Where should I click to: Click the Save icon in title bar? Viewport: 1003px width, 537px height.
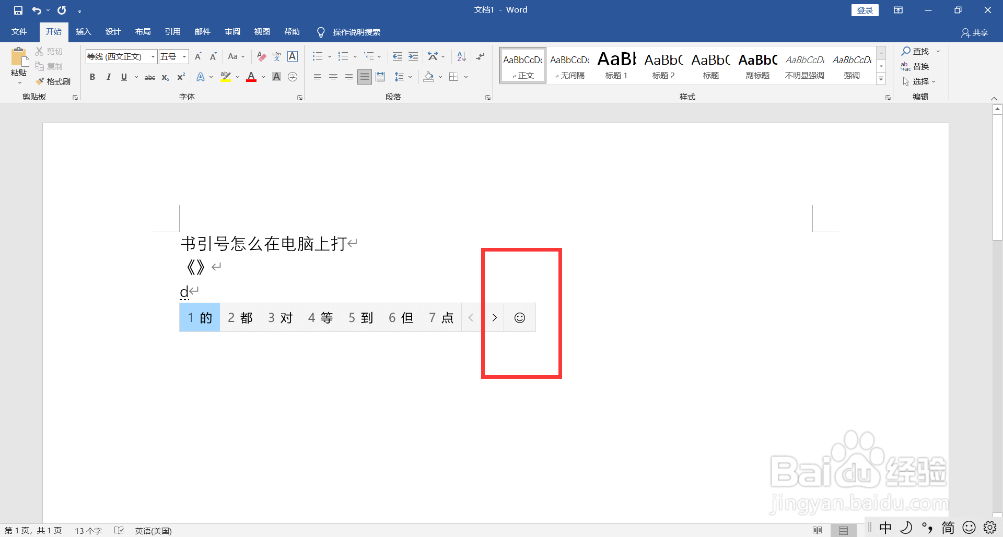[x=18, y=10]
